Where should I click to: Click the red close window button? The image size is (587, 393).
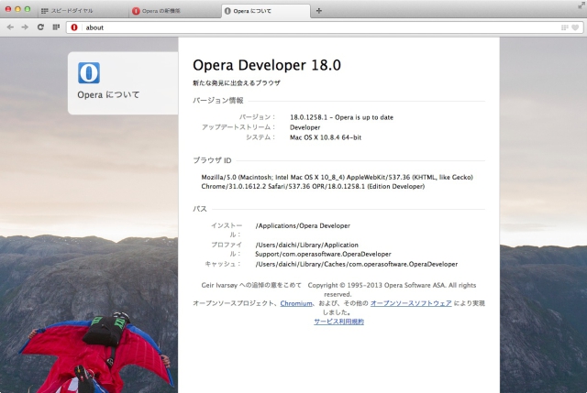[8, 9]
